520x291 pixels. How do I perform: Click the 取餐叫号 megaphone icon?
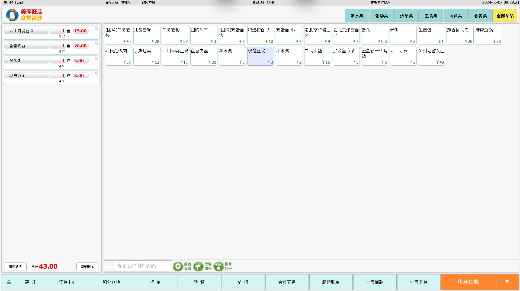point(198,266)
